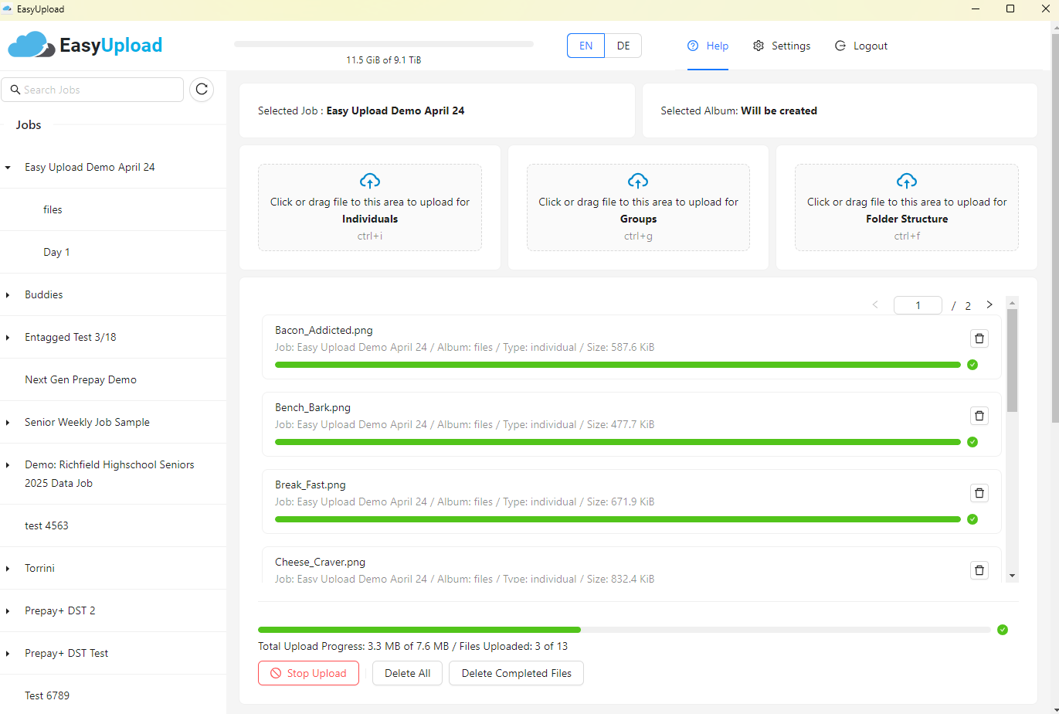Switch language to DE
Viewport: 1059px width, 714px height.
point(623,46)
